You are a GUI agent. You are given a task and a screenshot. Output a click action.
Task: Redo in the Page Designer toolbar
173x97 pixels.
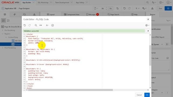pyautogui.click(x=129, y=8)
